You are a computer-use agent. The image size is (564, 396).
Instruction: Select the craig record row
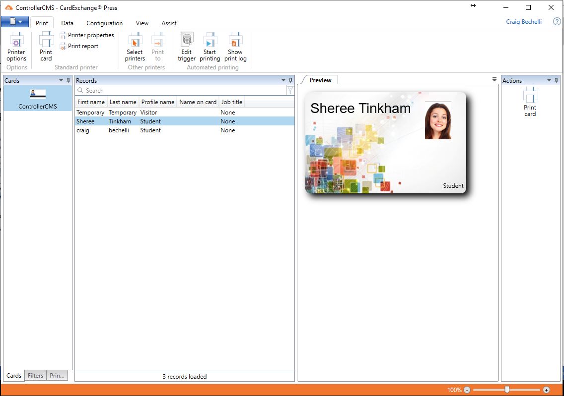click(185, 130)
